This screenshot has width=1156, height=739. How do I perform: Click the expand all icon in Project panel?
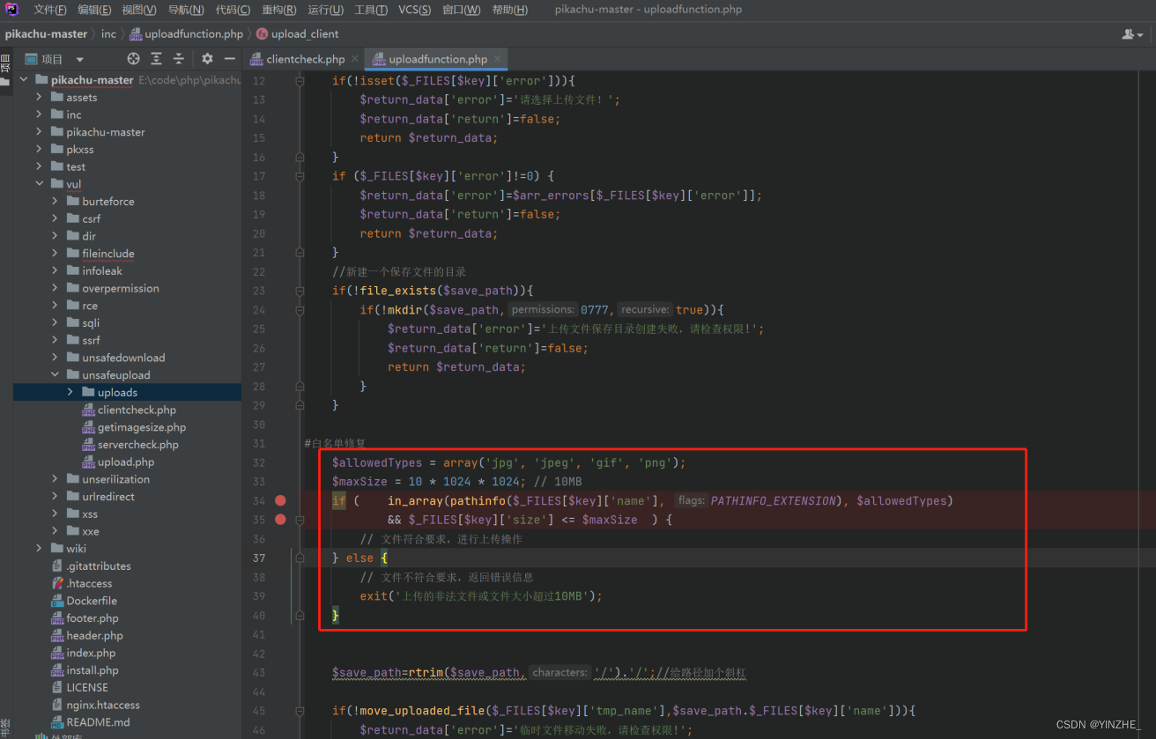point(156,59)
